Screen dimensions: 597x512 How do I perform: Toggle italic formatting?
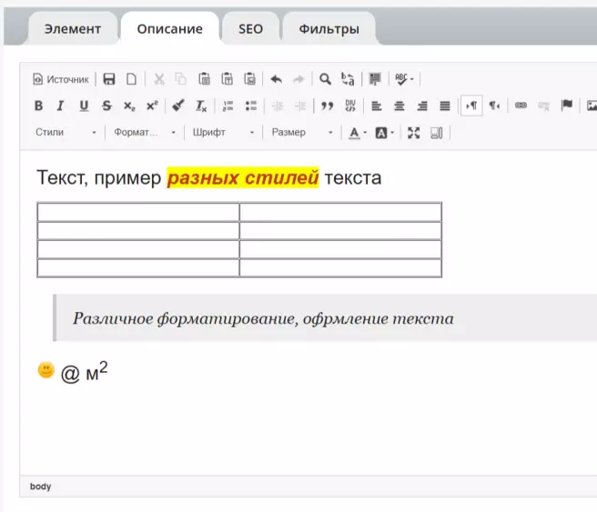(61, 105)
